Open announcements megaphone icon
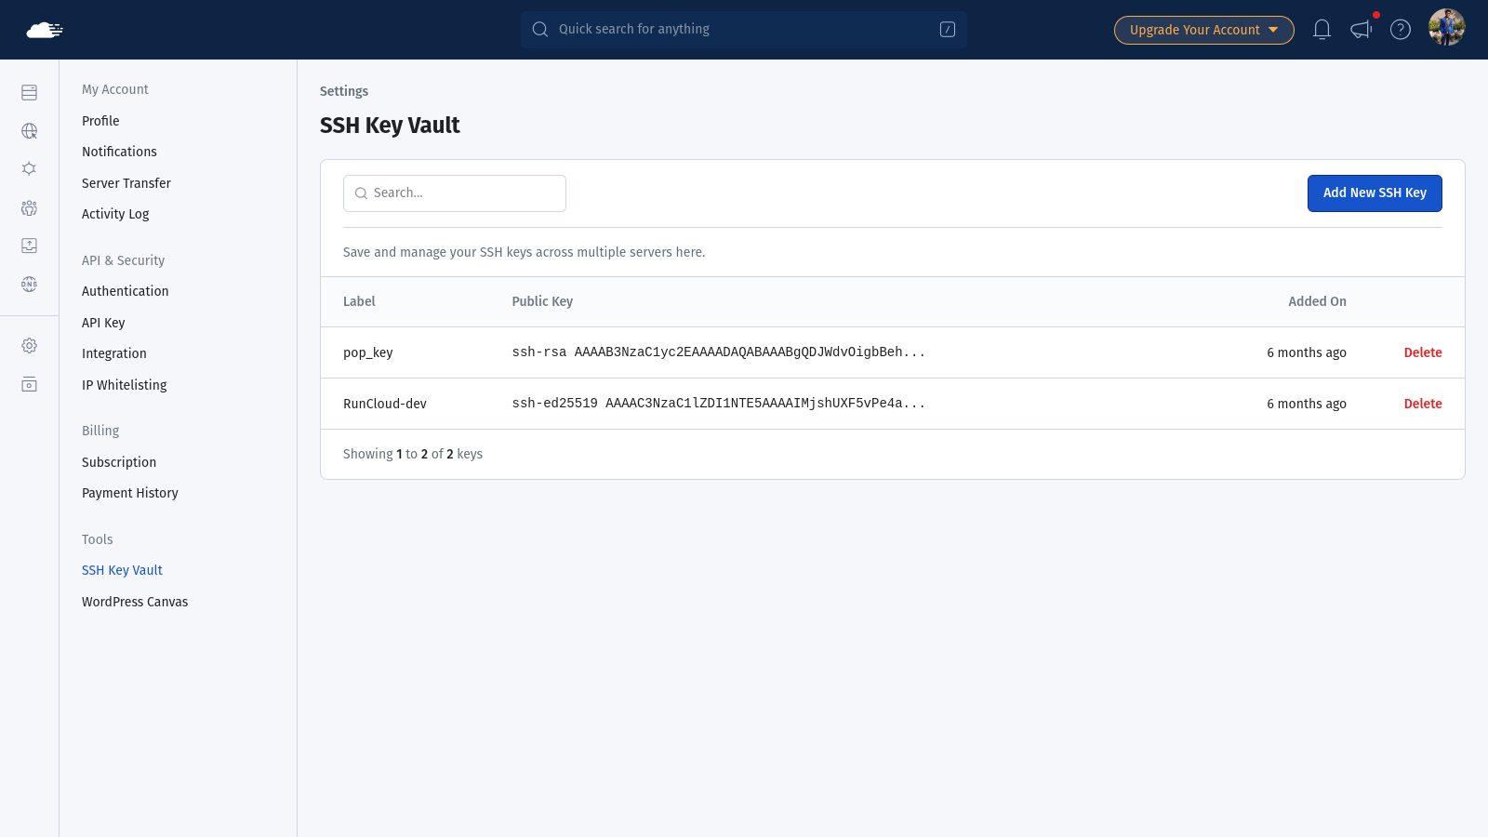The height and width of the screenshot is (837, 1488). (x=1362, y=30)
